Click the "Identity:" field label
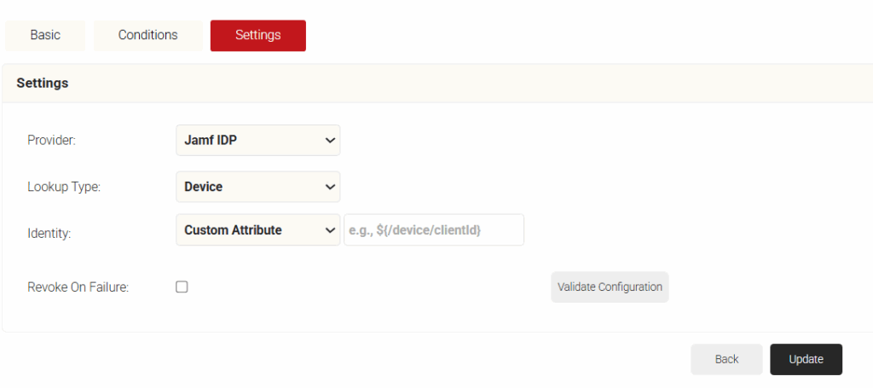This screenshot has width=873, height=388. point(49,232)
